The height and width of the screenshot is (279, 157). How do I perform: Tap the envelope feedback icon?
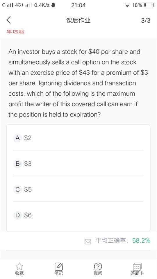pyautogui.click(x=88, y=242)
